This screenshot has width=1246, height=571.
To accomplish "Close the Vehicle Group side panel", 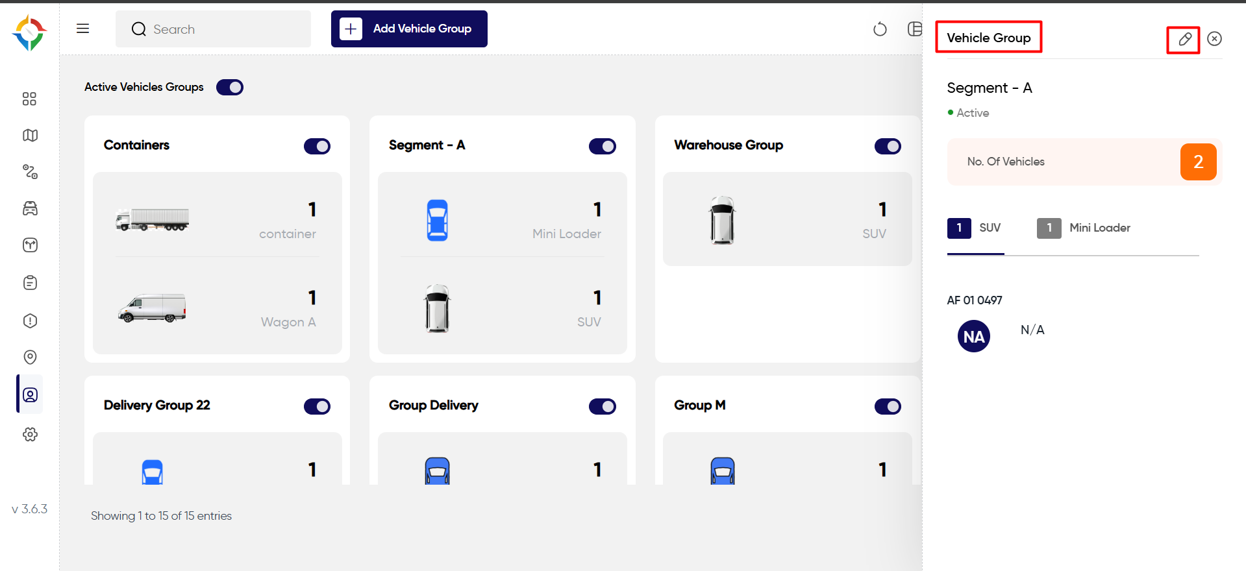I will [x=1214, y=39].
